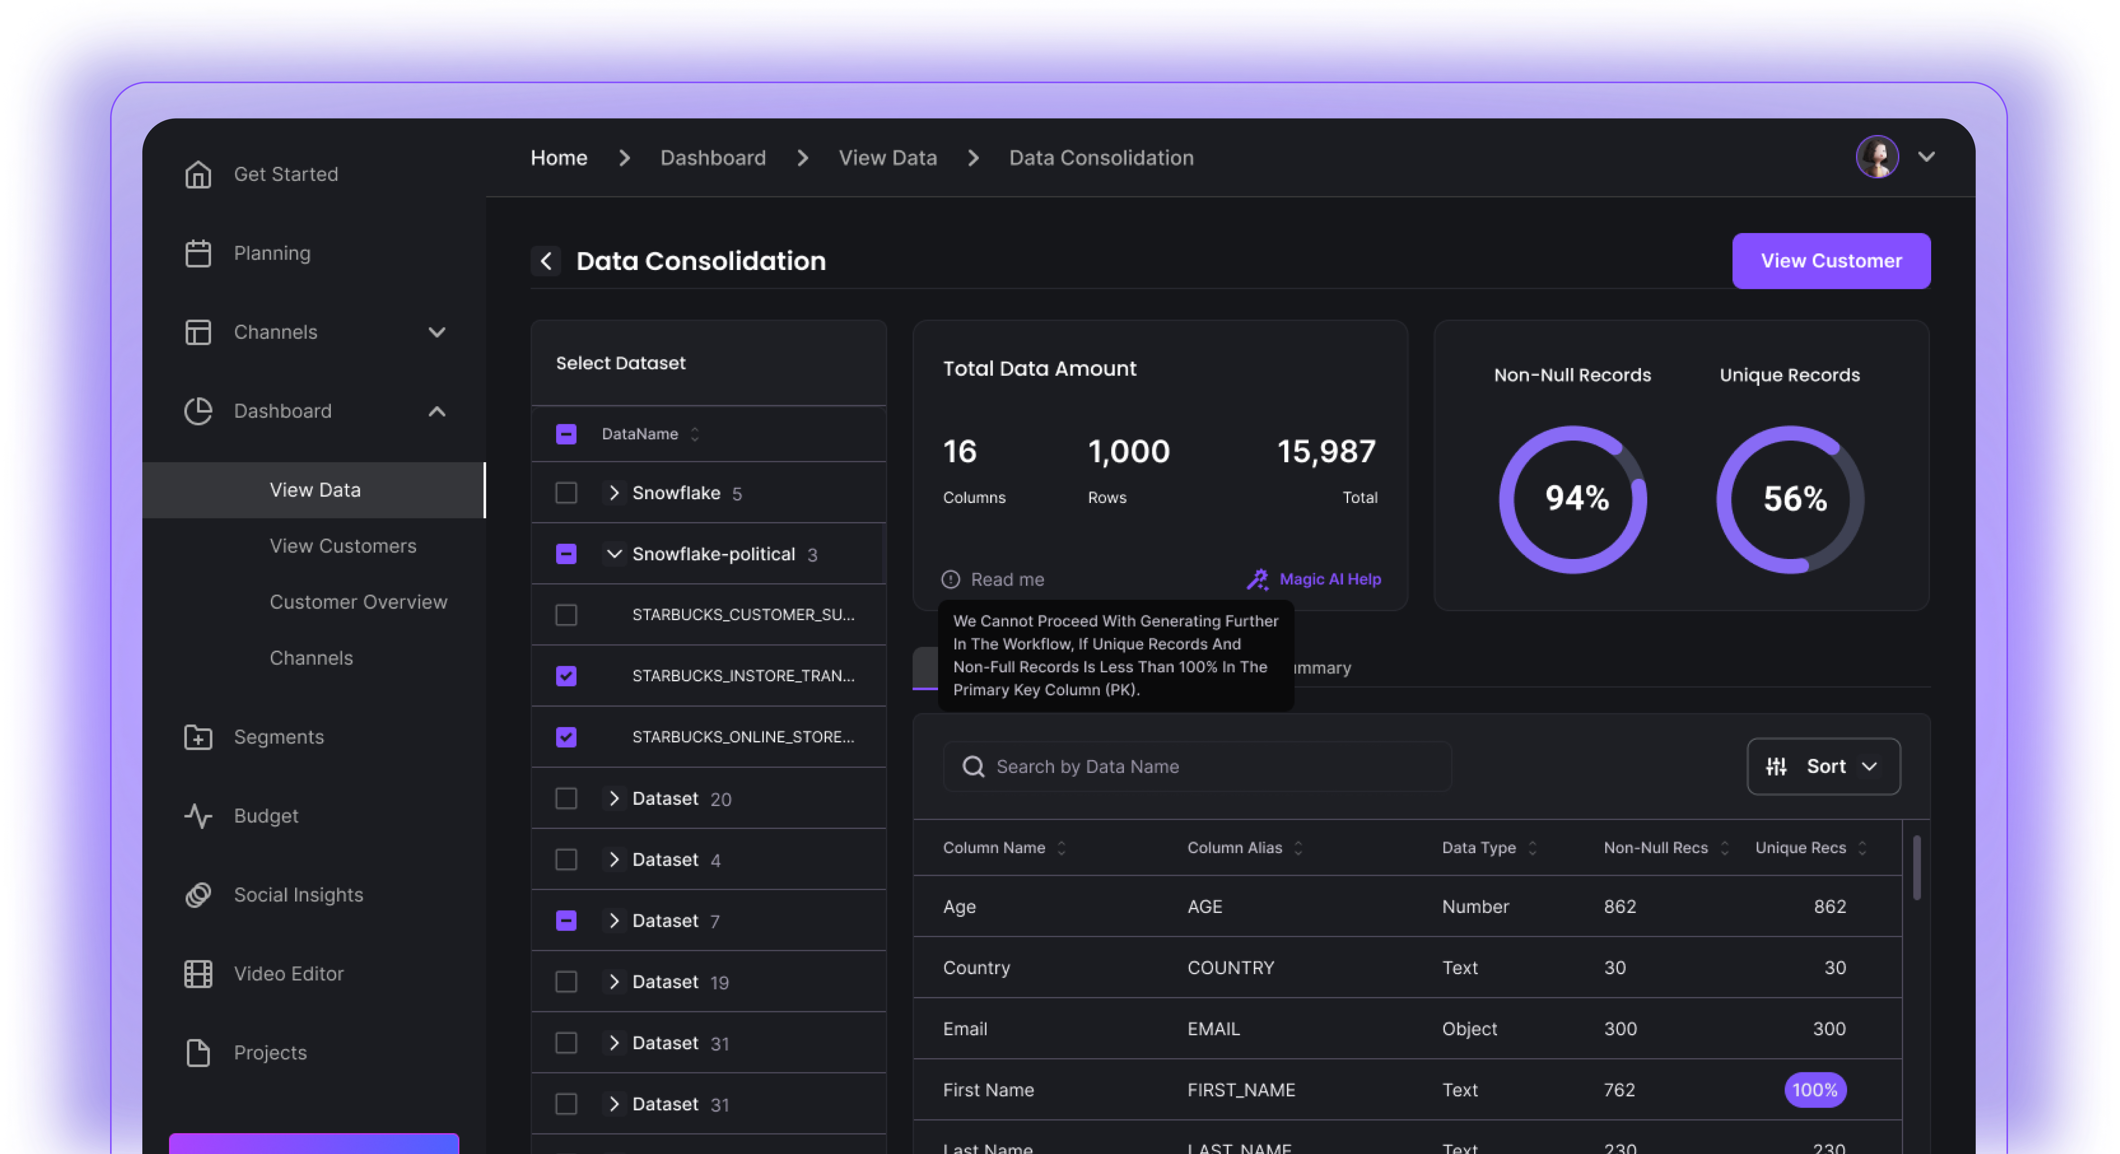Click the table's vertical scrollbar
The height and width of the screenshot is (1154, 2120).
[1917, 868]
